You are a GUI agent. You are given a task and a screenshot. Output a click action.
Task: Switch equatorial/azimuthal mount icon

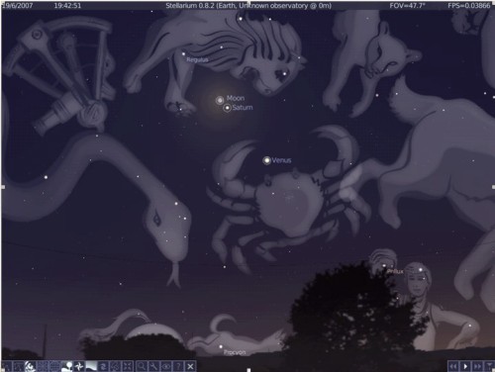pos(116,366)
